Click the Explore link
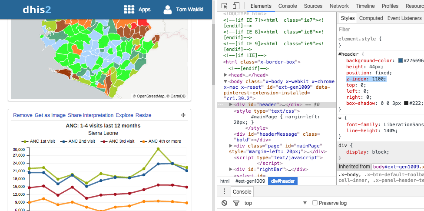The width and height of the screenshot is (424, 211). point(124,115)
